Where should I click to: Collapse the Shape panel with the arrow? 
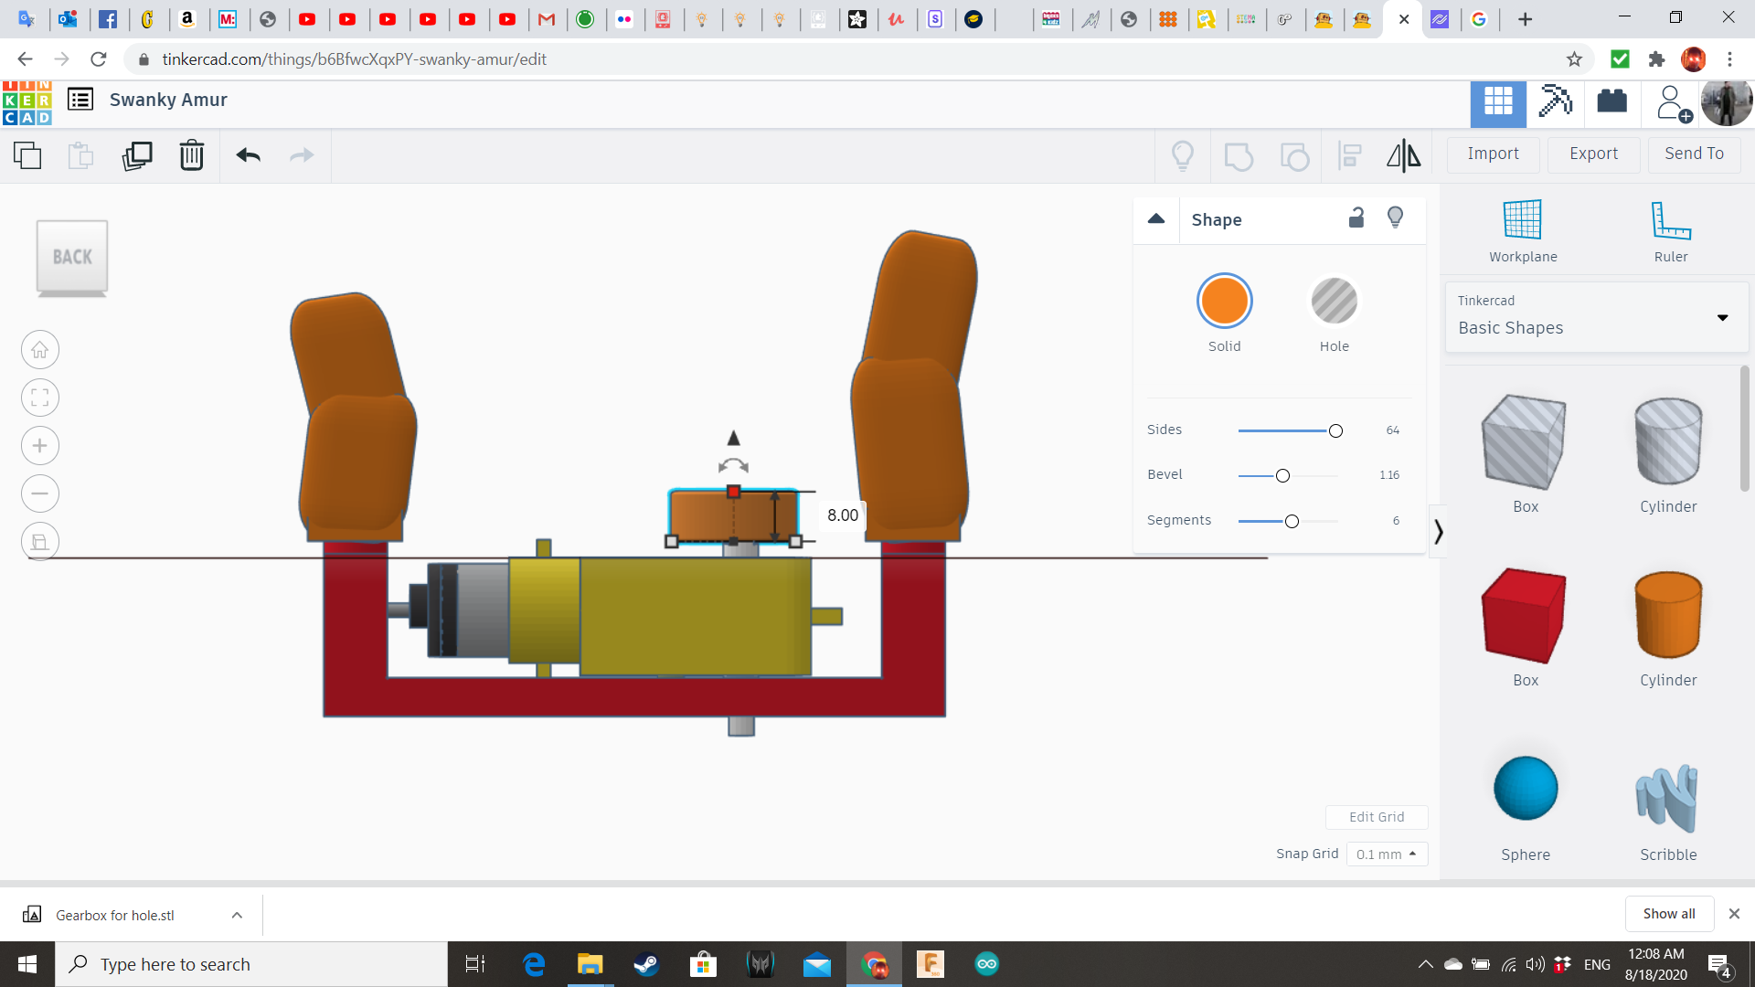click(1156, 218)
